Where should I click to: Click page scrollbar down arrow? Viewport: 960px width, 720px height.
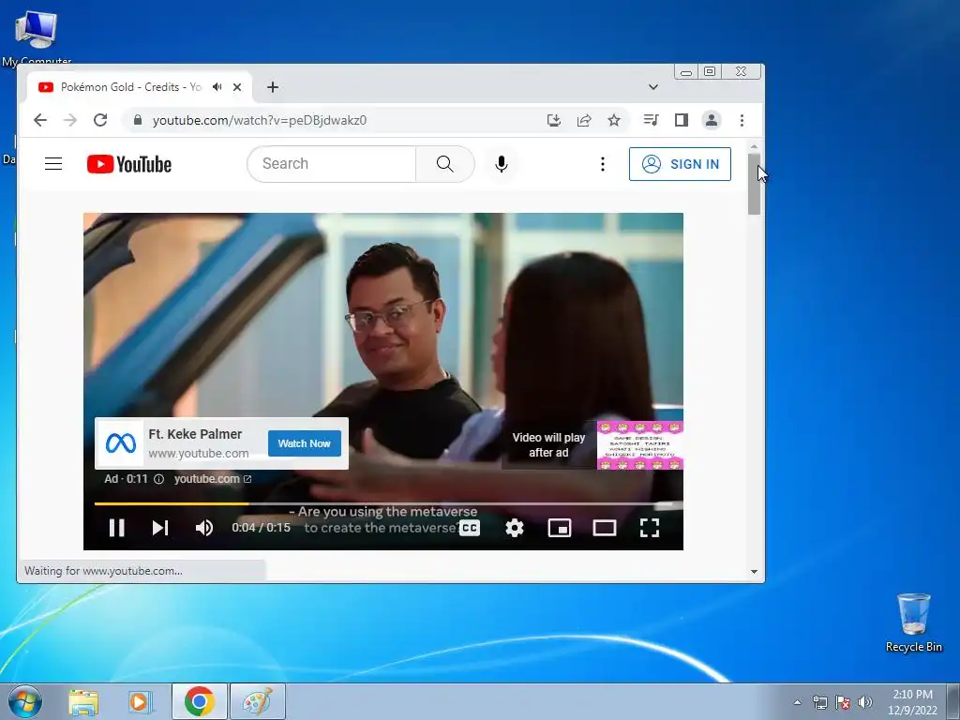pyautogui.click(x=754, y=572)
